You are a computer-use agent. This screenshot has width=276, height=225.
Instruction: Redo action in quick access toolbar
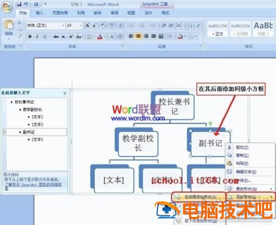(x=36, y=4)
